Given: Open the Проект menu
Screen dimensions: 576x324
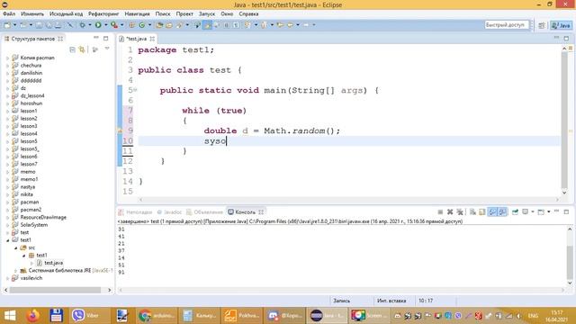Looking at the screenshot, I should 184,14.
